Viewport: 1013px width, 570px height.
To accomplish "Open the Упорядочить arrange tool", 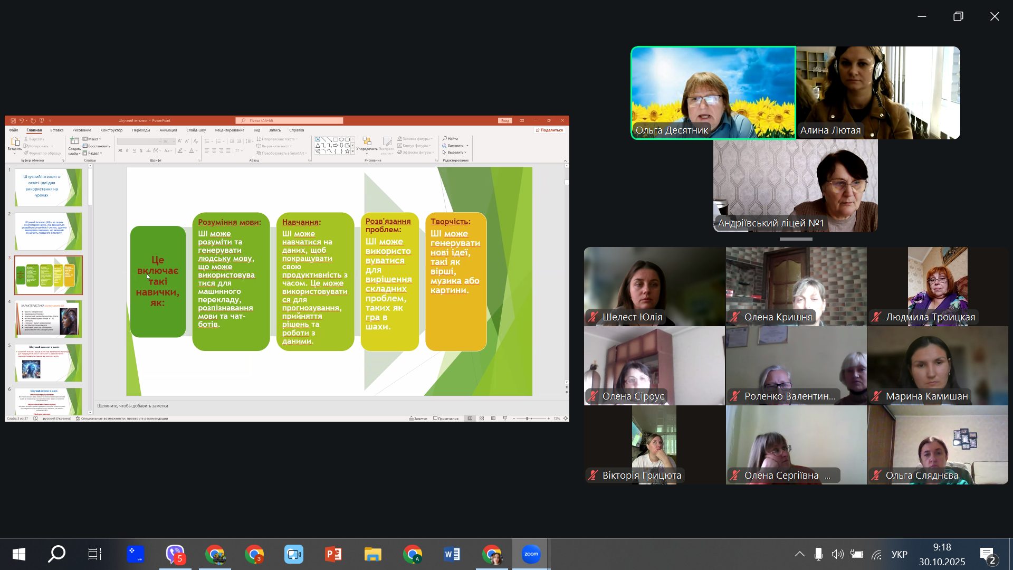I will 367,142.
